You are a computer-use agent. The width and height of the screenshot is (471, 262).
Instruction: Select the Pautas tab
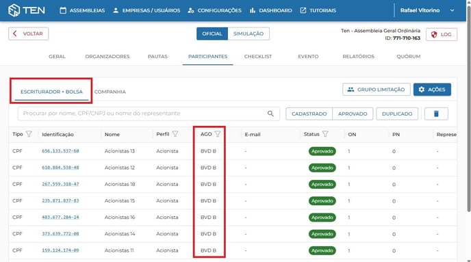pos(157,56)
